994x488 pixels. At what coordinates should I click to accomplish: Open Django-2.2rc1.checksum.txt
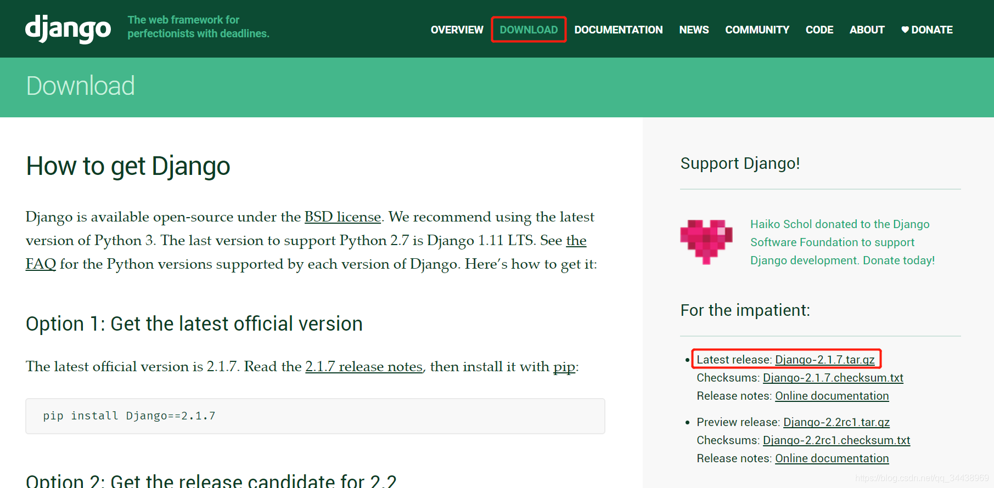[836, 440]
